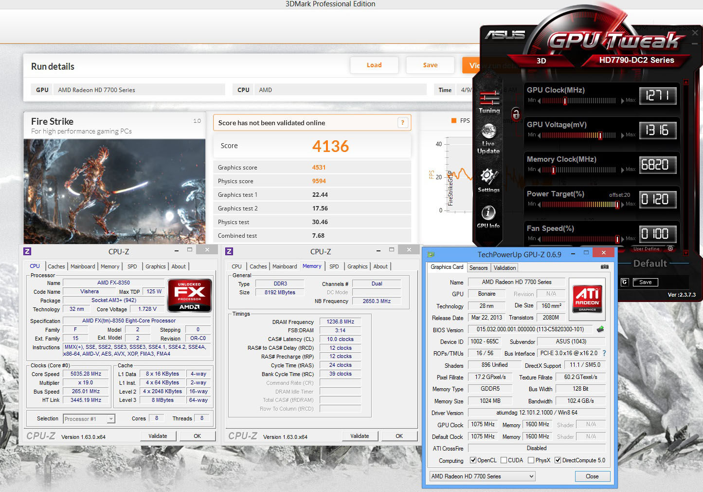
Task: Click the Bus Interface question mark in GPU-Z
Action: (x=604, y=353)
